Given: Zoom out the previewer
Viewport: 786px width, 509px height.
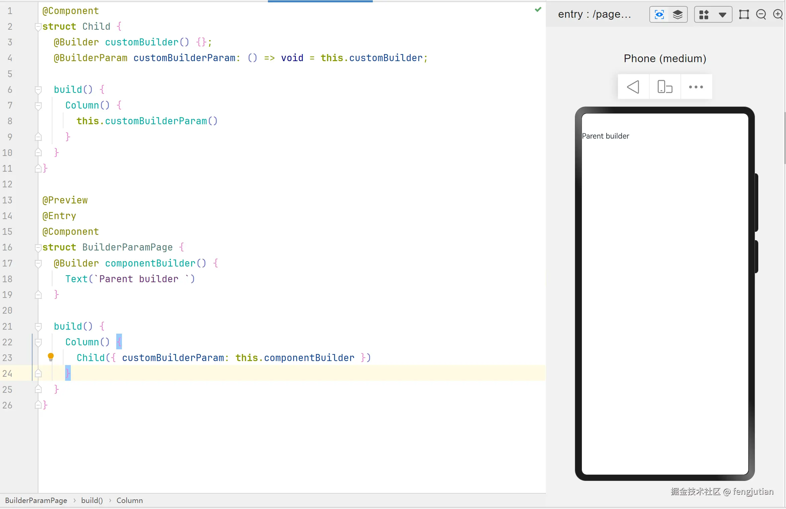Looking at the screenshot, I should (x=761, y=14).
